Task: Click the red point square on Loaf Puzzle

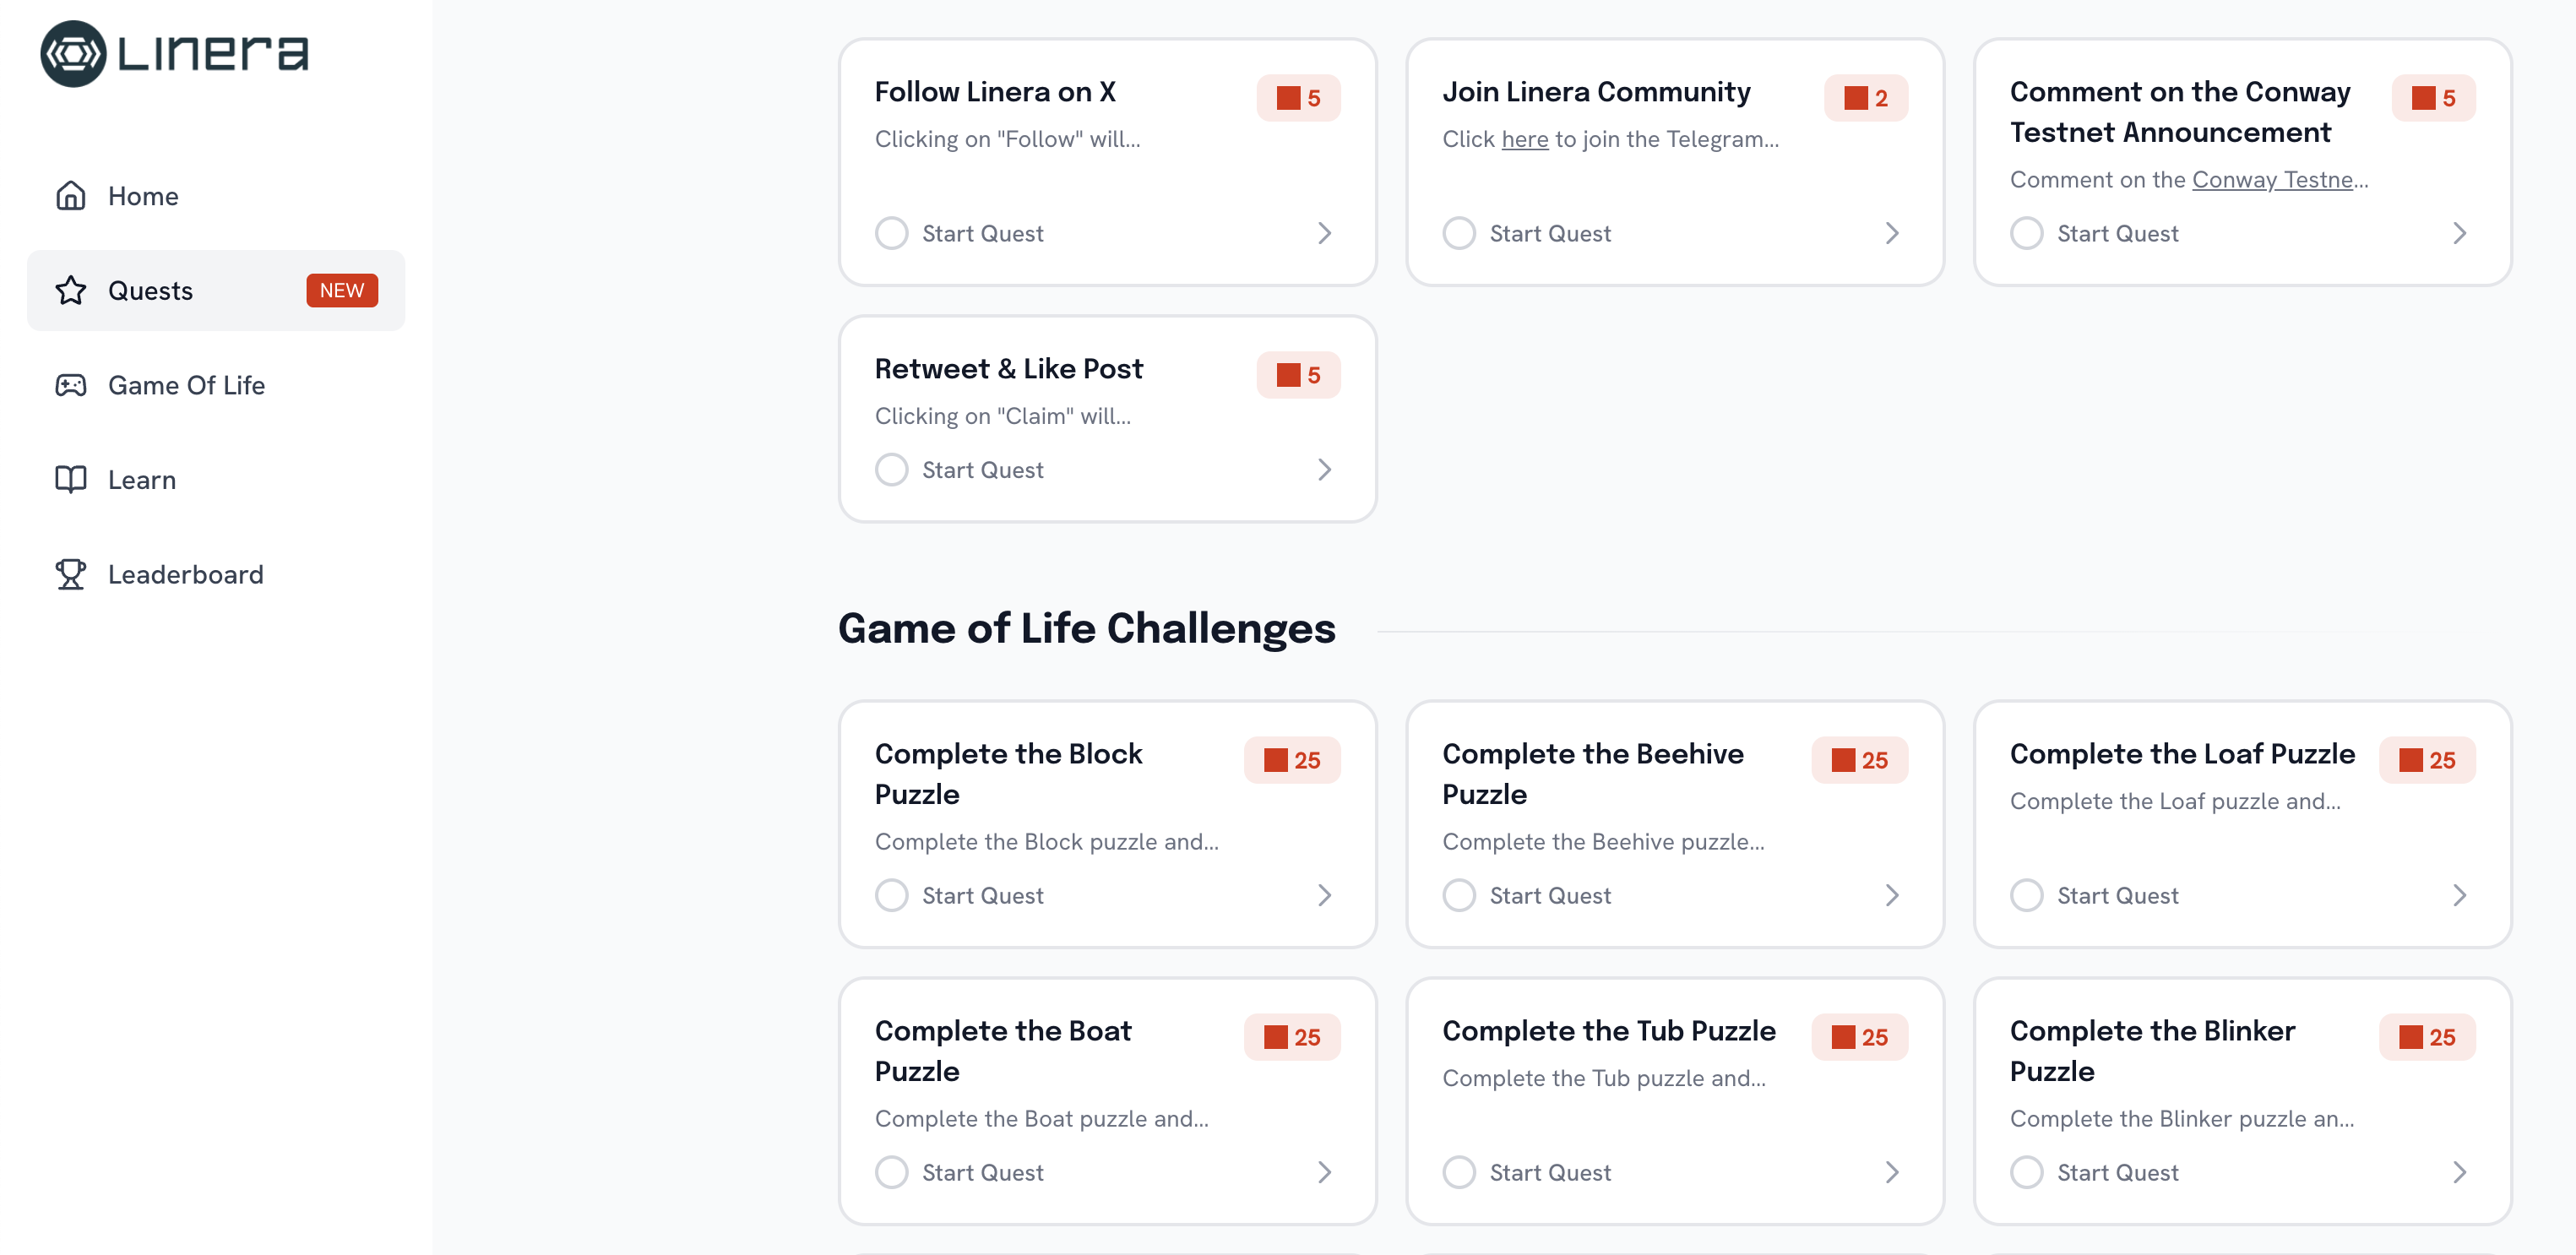Action: [x=2410, y=761]
